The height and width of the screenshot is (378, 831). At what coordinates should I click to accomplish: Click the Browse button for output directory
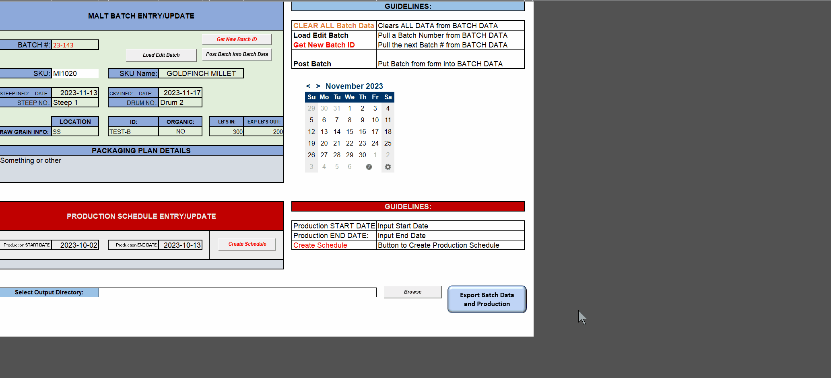coord(412,292)
